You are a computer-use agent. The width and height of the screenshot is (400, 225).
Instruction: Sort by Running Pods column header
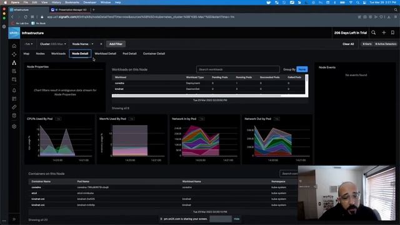click(x=244, y=77)
